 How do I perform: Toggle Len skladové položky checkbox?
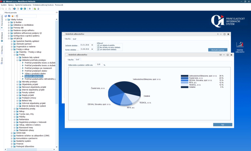[x=98, y=45]
